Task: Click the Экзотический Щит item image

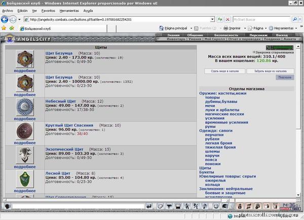Action: coord(25,155)
